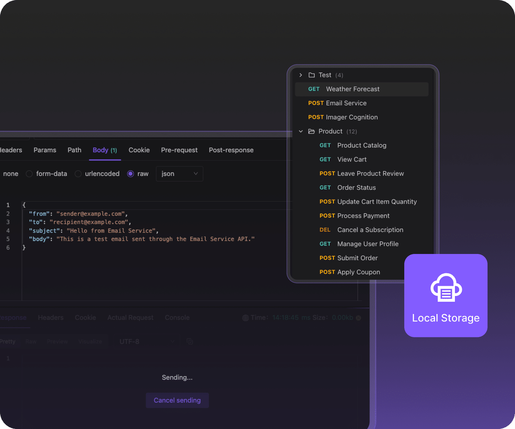515x429 pixels.
Task: Click the Test collection folder icon
Action: click(x=312, y=75)
